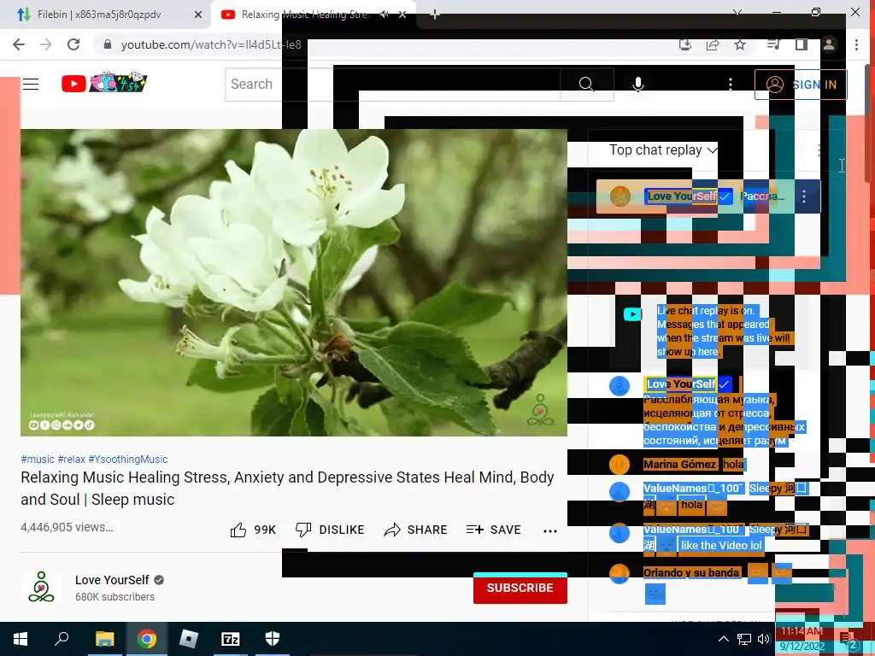The width and height of the screenshot is (875, 656).
Task: Bookmark this page with the star
Action: tap(740, 44)
